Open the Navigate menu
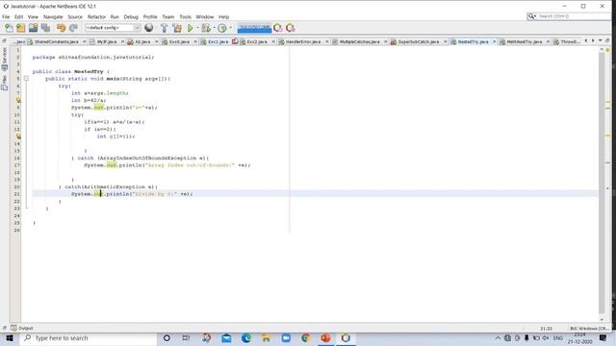The height and width of the screenshot is (346, 616). tap(53, 17)
